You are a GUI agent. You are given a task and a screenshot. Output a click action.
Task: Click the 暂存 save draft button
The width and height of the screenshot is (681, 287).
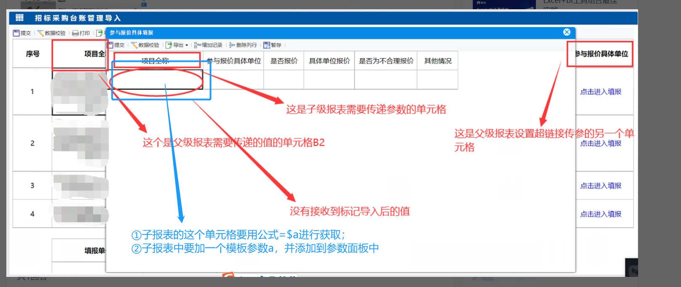pyautogui.click(x=273, y=45)
